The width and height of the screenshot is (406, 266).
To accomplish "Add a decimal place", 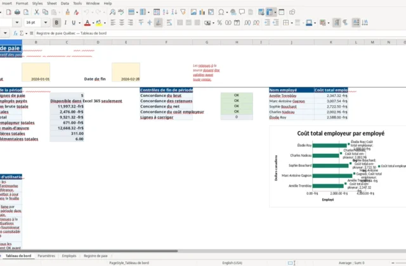I will 247,23.
